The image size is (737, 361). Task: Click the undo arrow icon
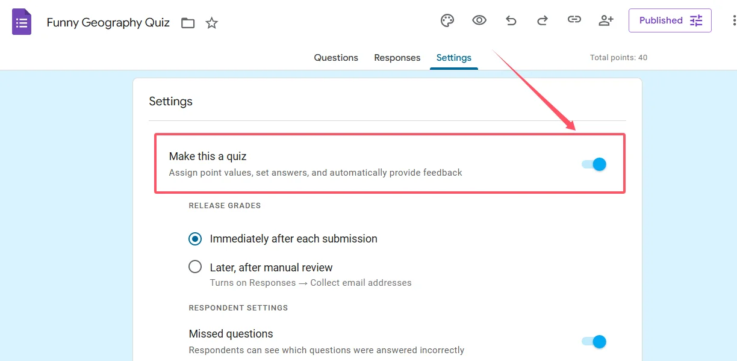click(511, 20)
